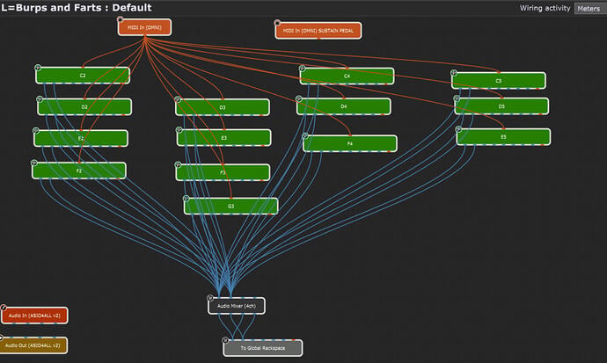Image resolution: width=607 pixels, height=363 pixels.
Task: Click the corner icon on the E5 block
Action: click(458, 129)
